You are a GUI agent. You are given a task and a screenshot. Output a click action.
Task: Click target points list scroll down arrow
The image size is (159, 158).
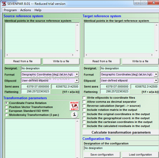[x=156, y=51]
